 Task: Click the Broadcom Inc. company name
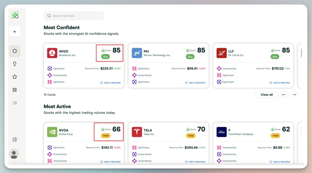click(x=67, y=55)
